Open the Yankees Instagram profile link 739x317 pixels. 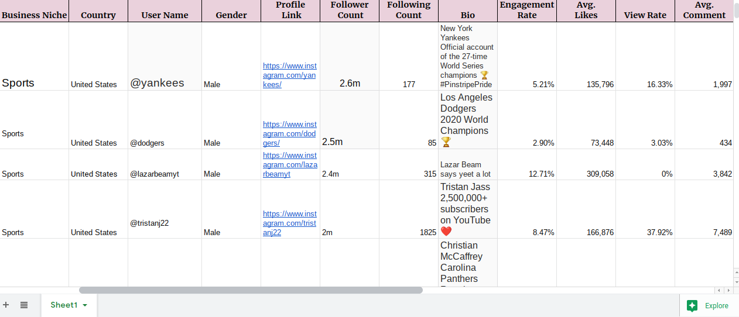(x=289, y=75)
